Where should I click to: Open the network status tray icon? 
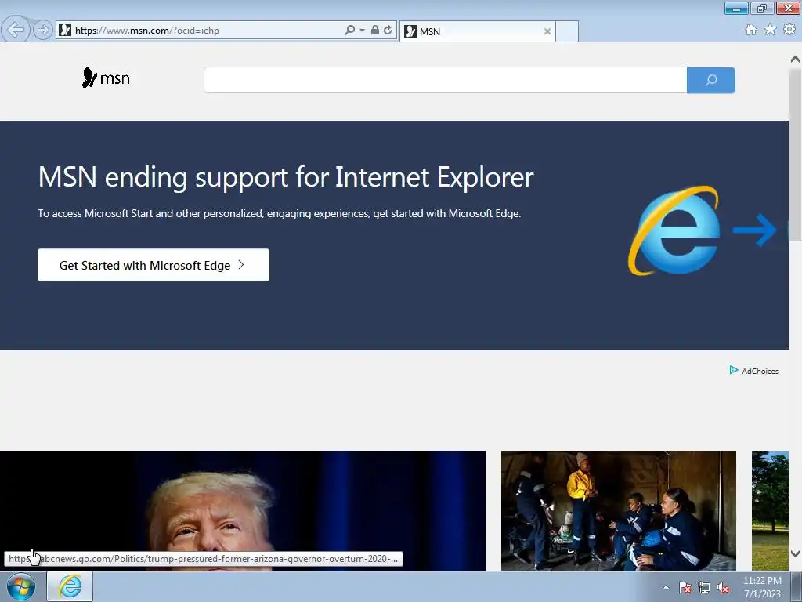click(x=704, y=587)
